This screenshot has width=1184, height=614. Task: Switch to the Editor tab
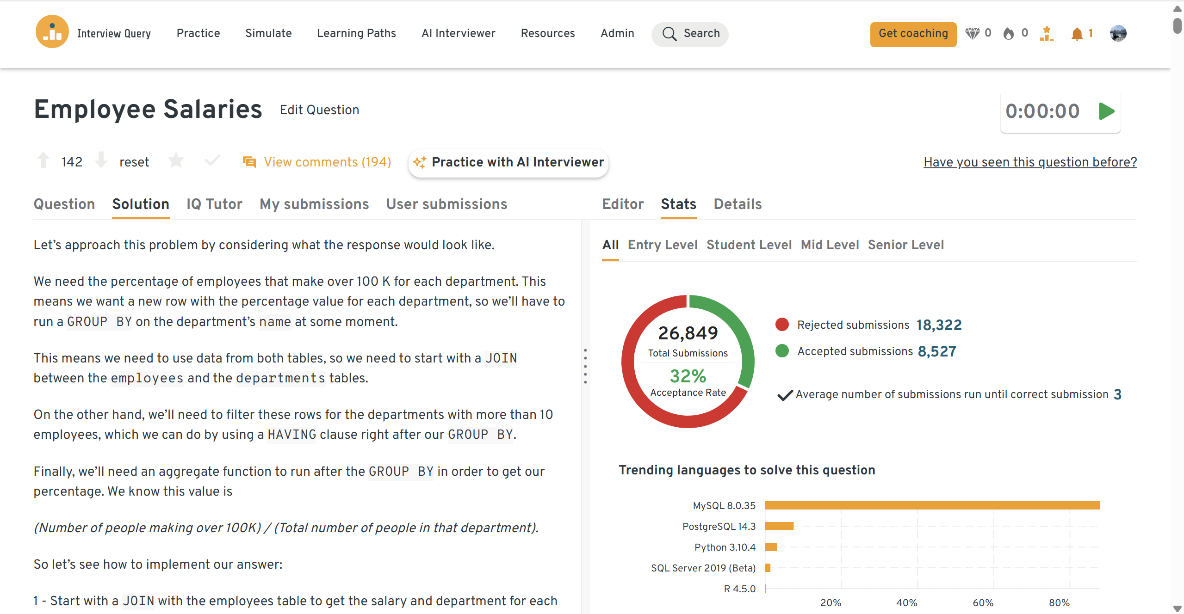tap(622, 204)
